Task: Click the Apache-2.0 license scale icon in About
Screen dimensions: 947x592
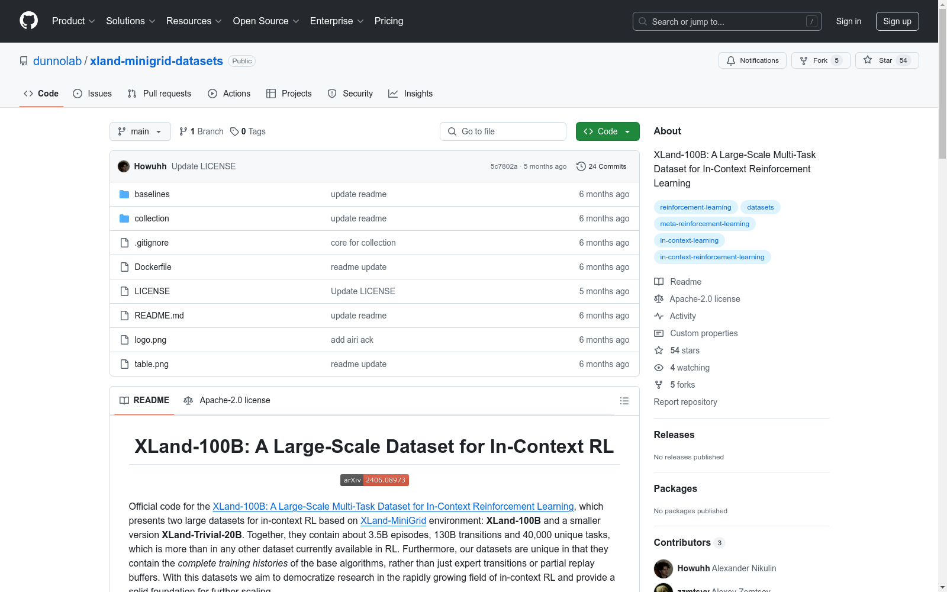Action: point(659,299)
